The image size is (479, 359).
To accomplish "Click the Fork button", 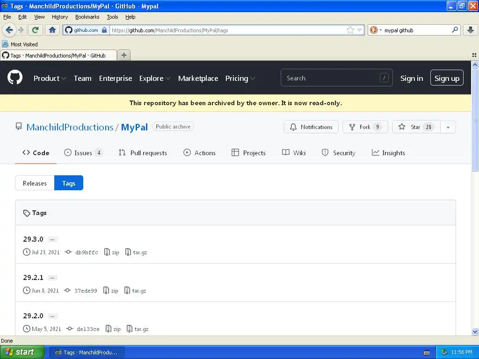I will point(365,127).
